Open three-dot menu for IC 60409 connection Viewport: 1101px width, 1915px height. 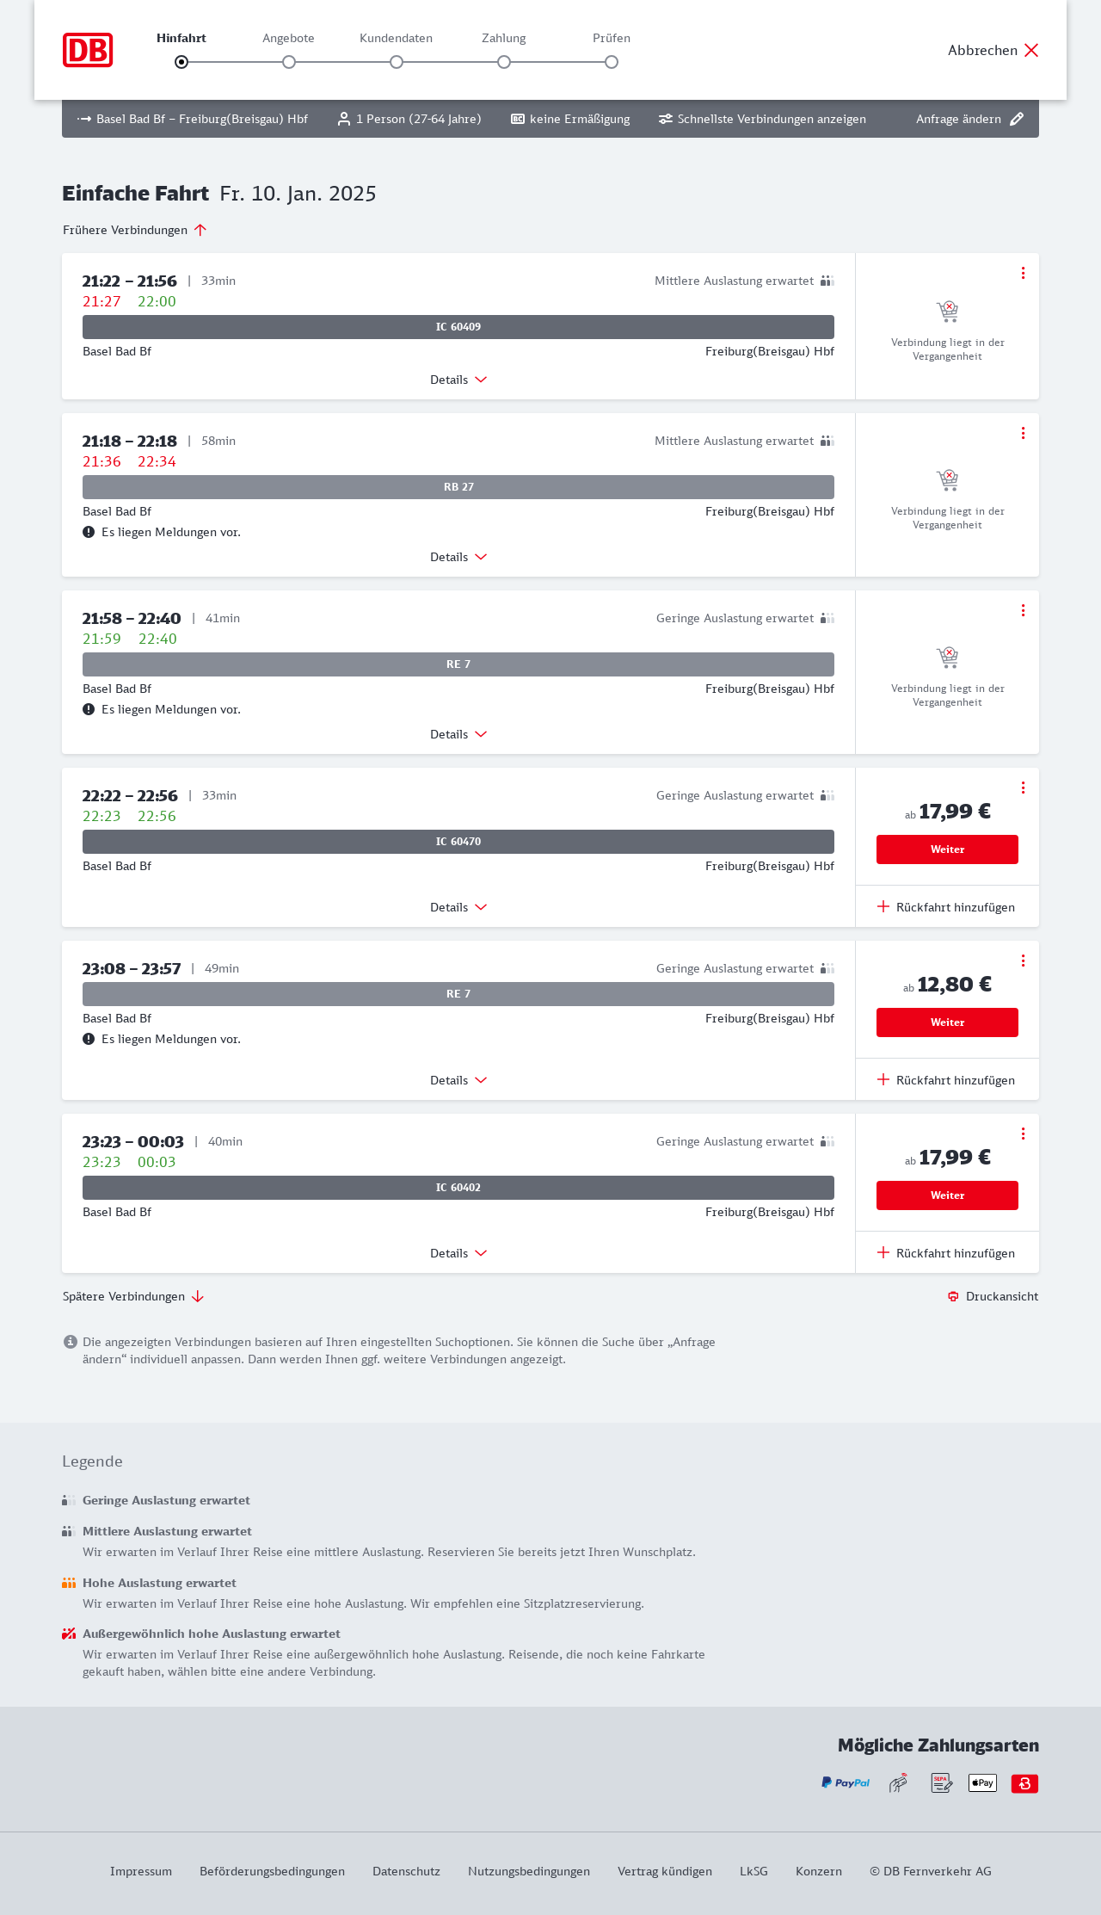tap(1023, 273)
